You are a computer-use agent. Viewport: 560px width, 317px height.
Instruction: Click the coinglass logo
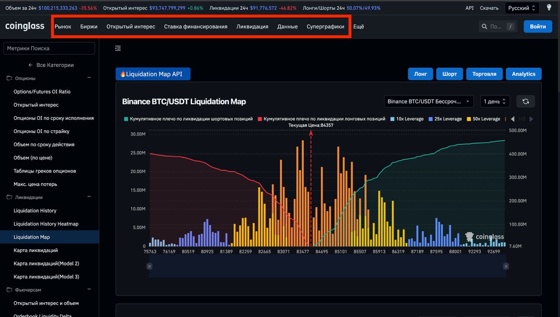pos(25,26)
